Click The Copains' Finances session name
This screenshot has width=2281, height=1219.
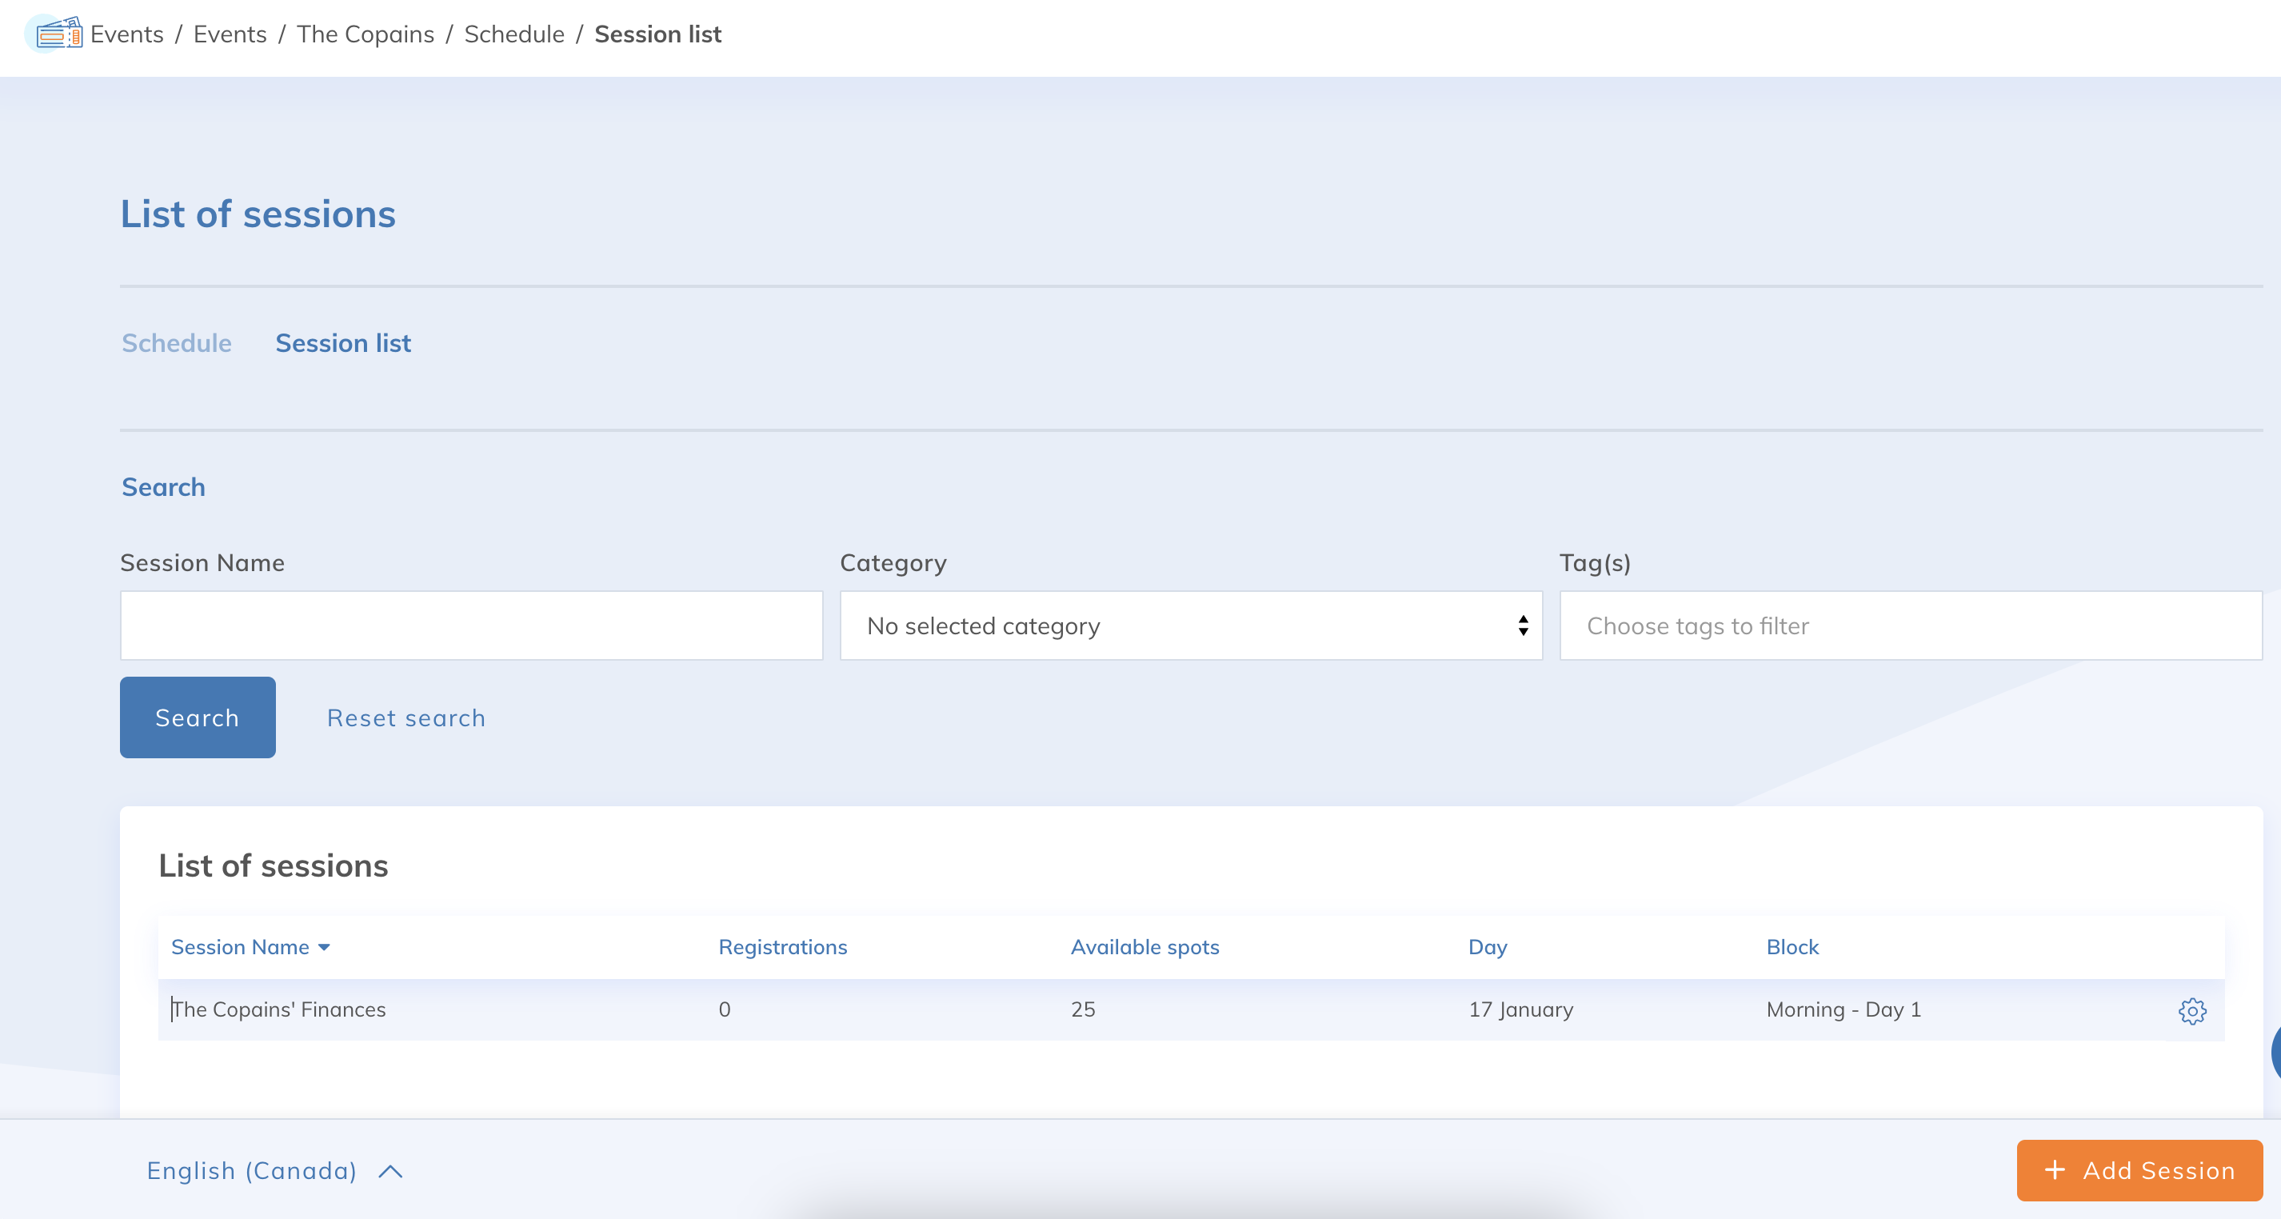pyautogui.click(x=278, y=1009)
